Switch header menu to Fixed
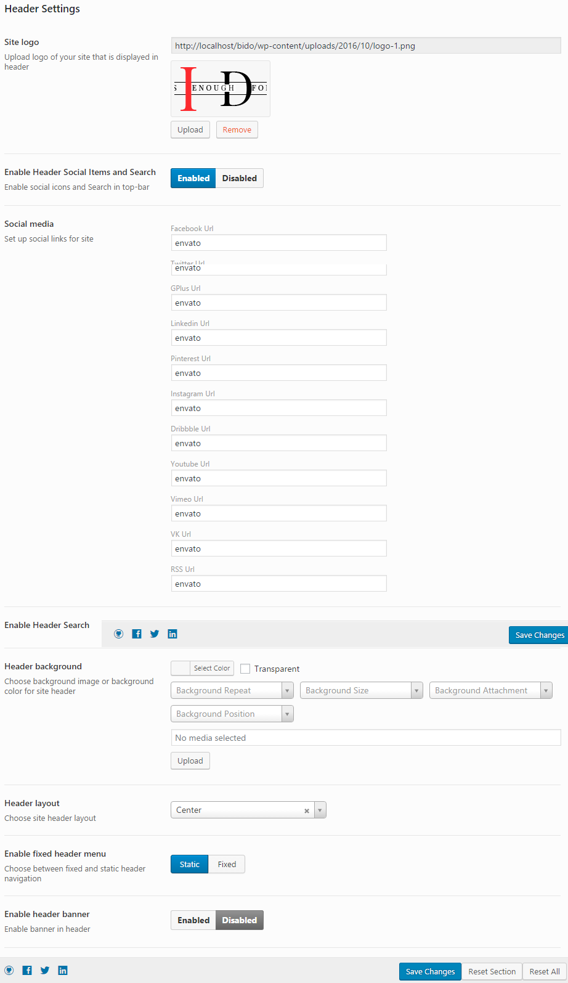 click(x=227, y=864)
